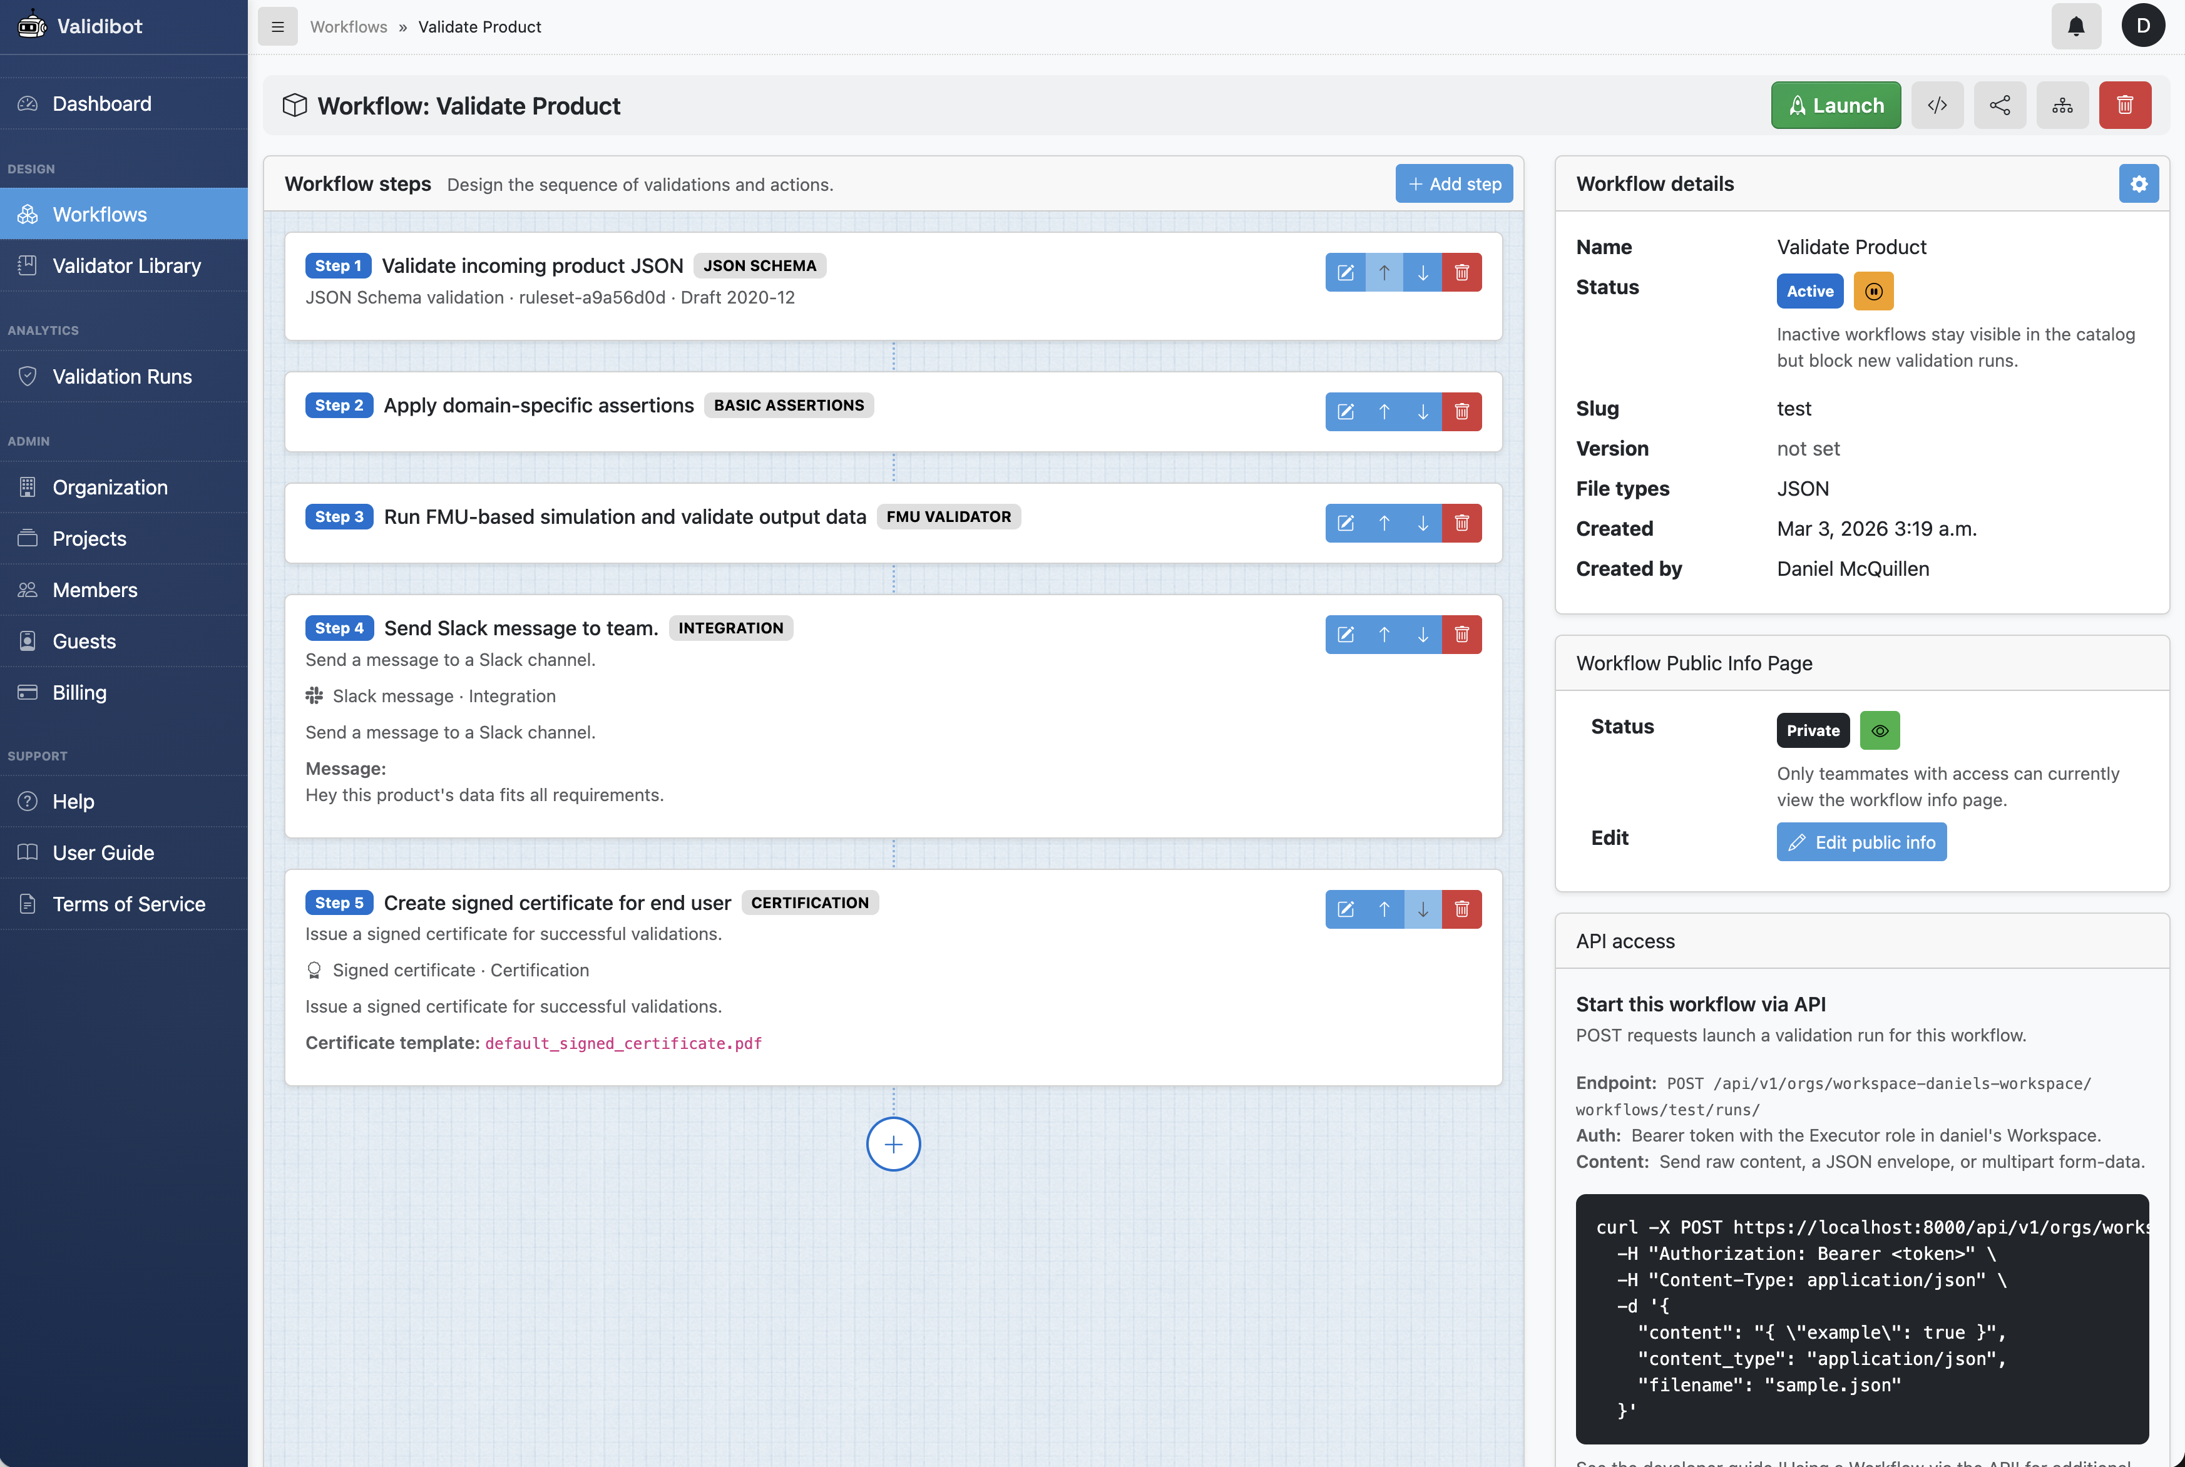Image resolution: width=2185 pixels, height=1467 pixels.
Task: Remove Step 4 with its trash icon
Action: pyautogui.click(x=1462, y=635)
